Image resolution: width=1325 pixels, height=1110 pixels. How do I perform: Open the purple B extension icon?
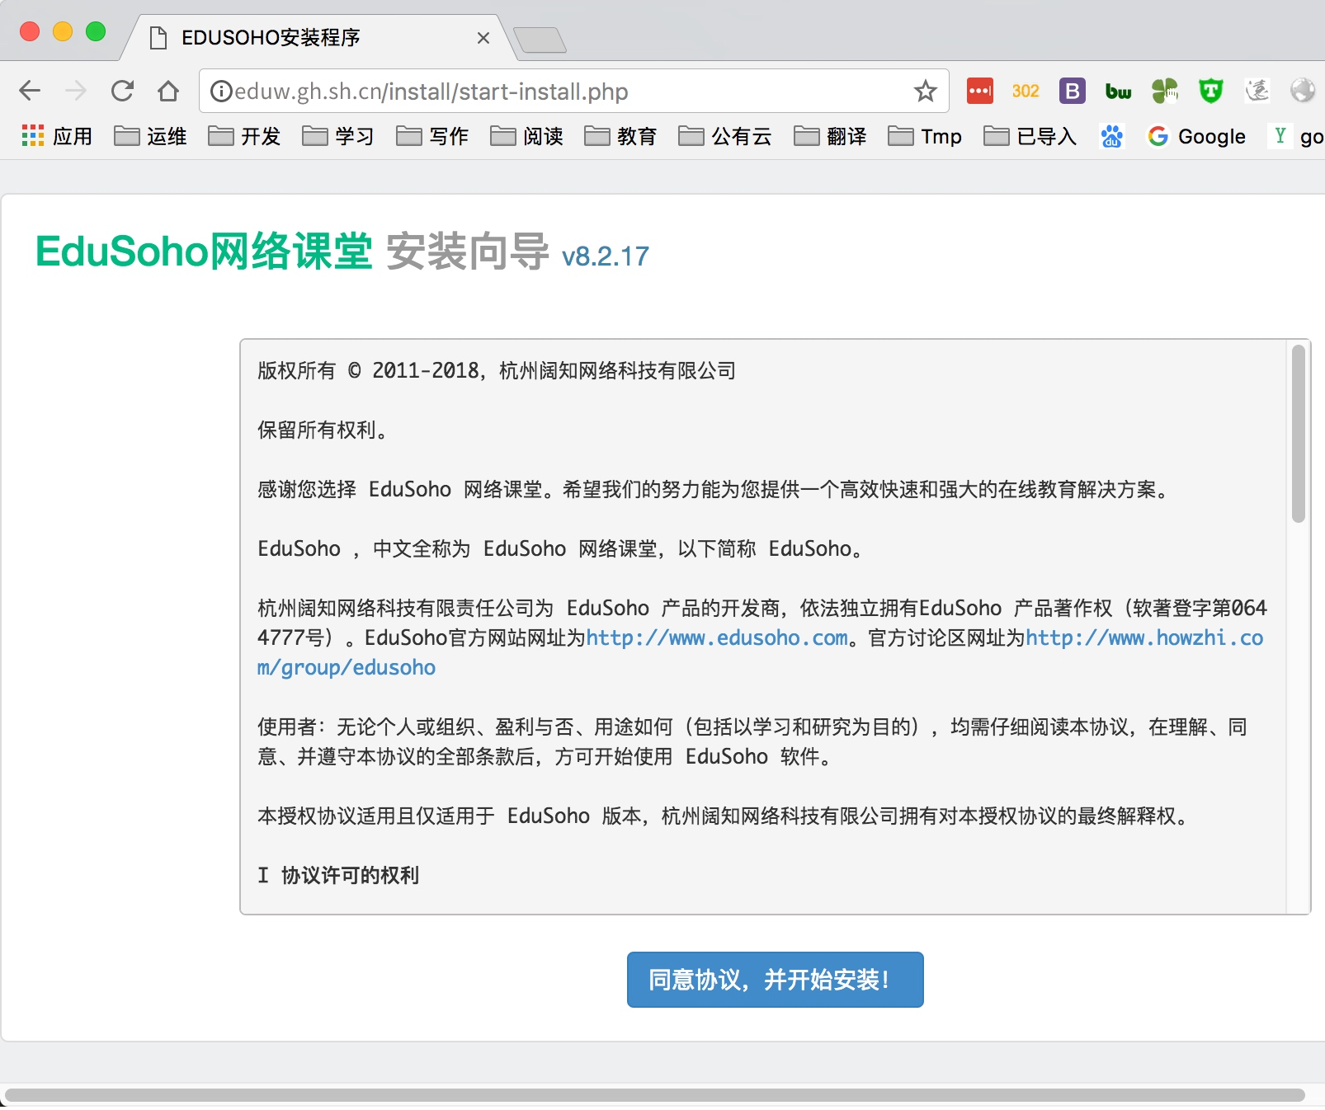click(x=1073, y=91)
